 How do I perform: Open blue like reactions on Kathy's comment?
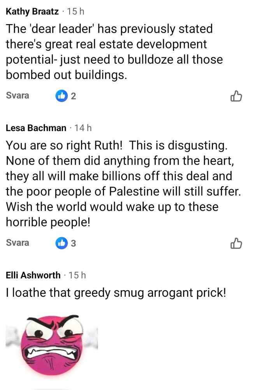[62, 96]
